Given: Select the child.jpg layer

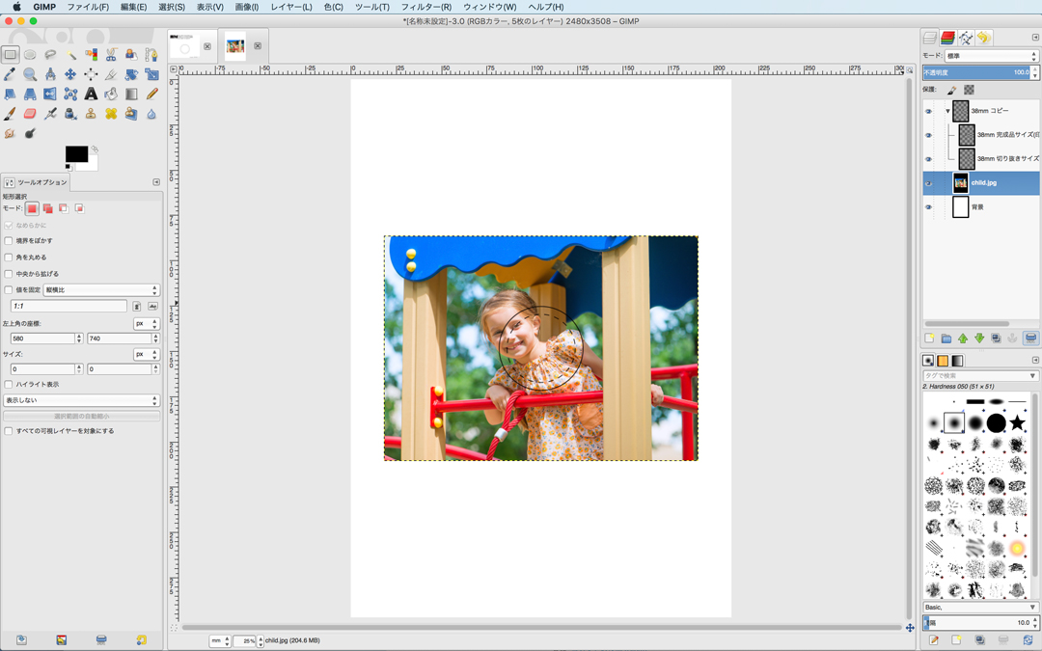Looking at the screenshot, I should coord(984,182).
